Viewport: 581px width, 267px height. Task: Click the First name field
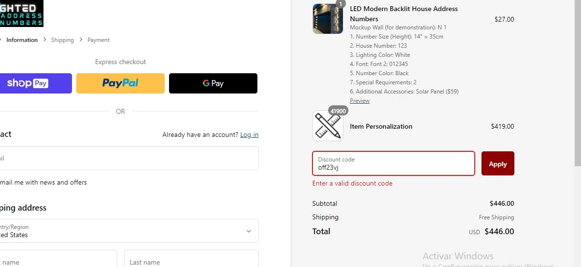tap(58, 258)
